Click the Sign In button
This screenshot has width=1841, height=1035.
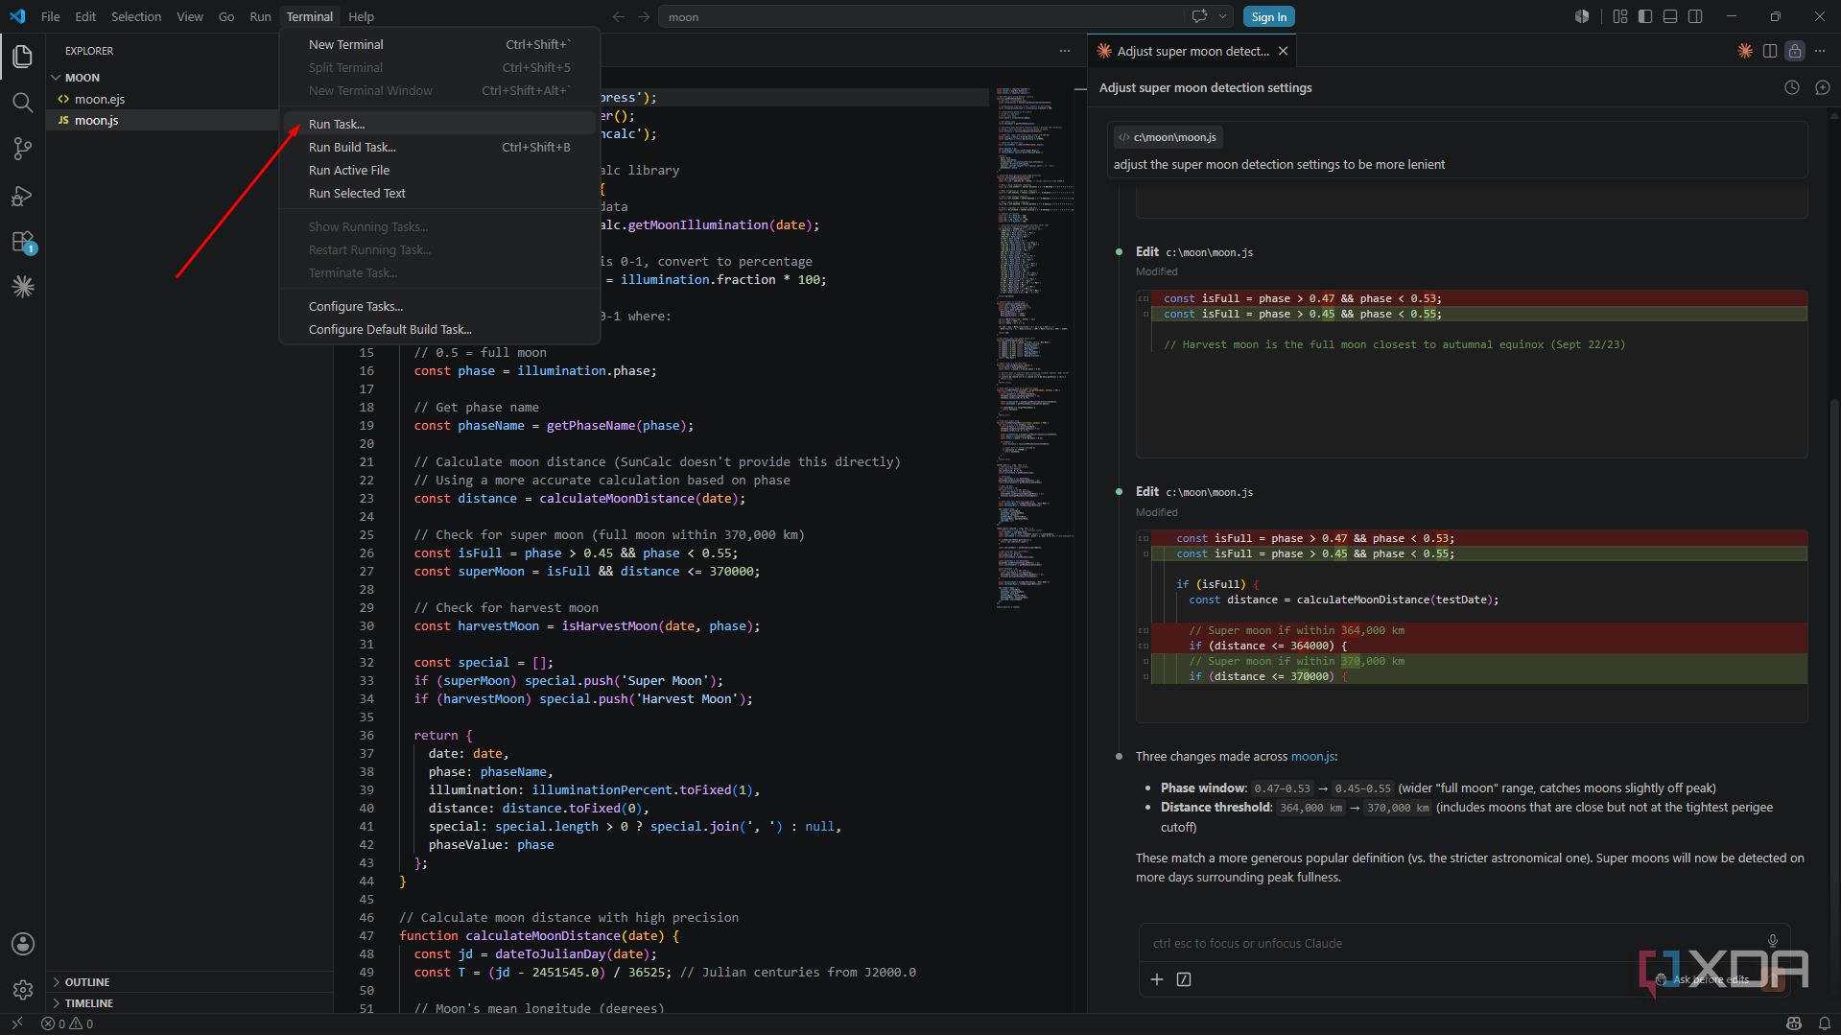coord(1268,16)
